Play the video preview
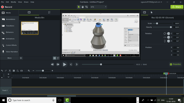 pyautogui.click(x=65, y=64)
